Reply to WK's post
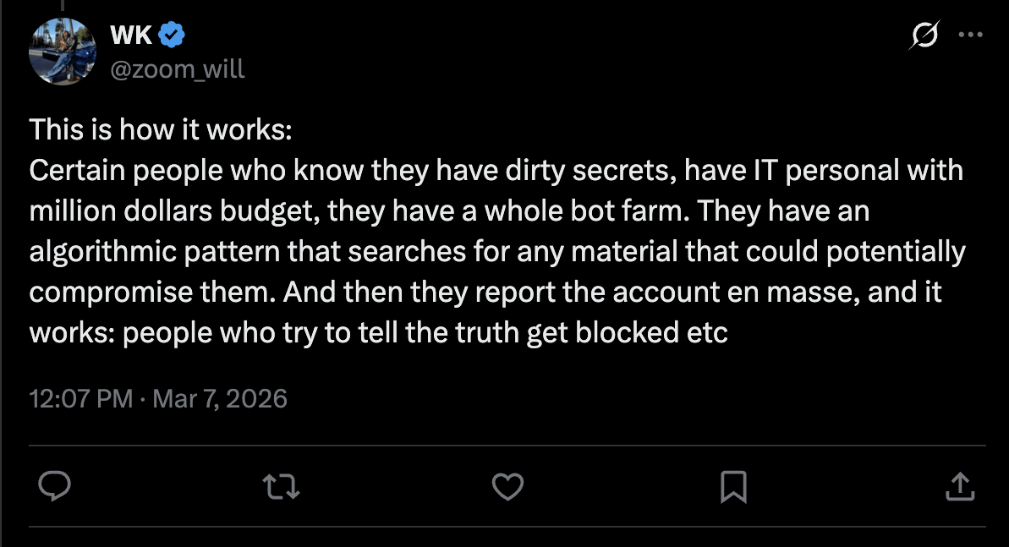This screenshot has width=1009, height=547. click(54, 486)
